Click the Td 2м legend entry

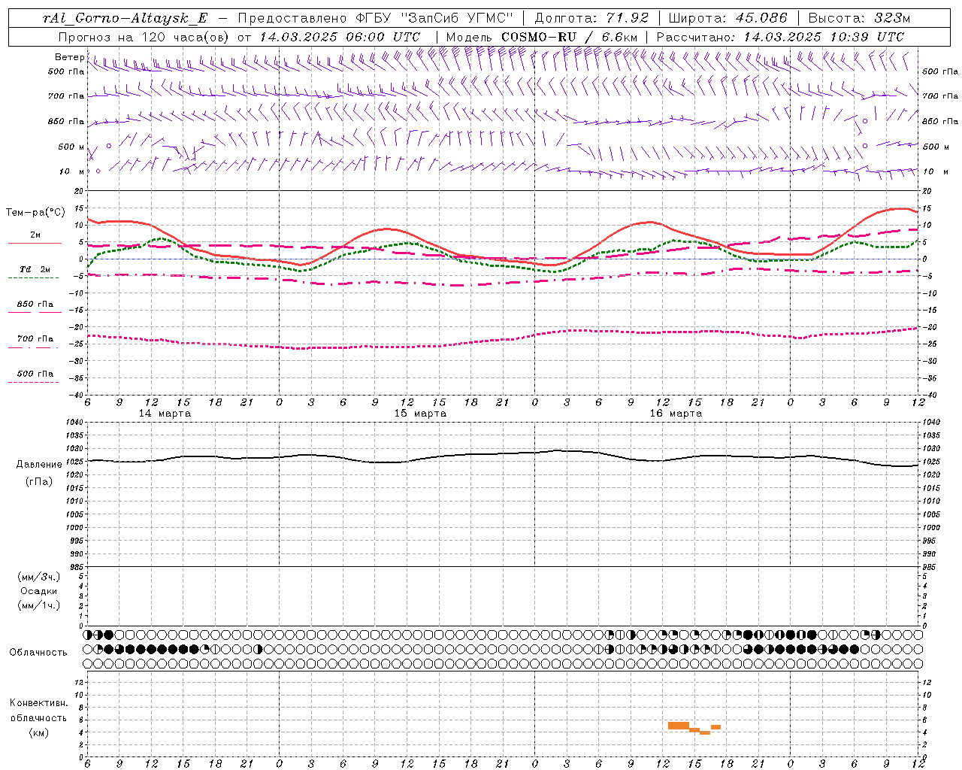tap(35, 269)
